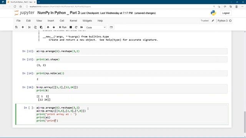Click the browser address bar
Viewport: 246px width, 138px height.
(x=118, y=7)
